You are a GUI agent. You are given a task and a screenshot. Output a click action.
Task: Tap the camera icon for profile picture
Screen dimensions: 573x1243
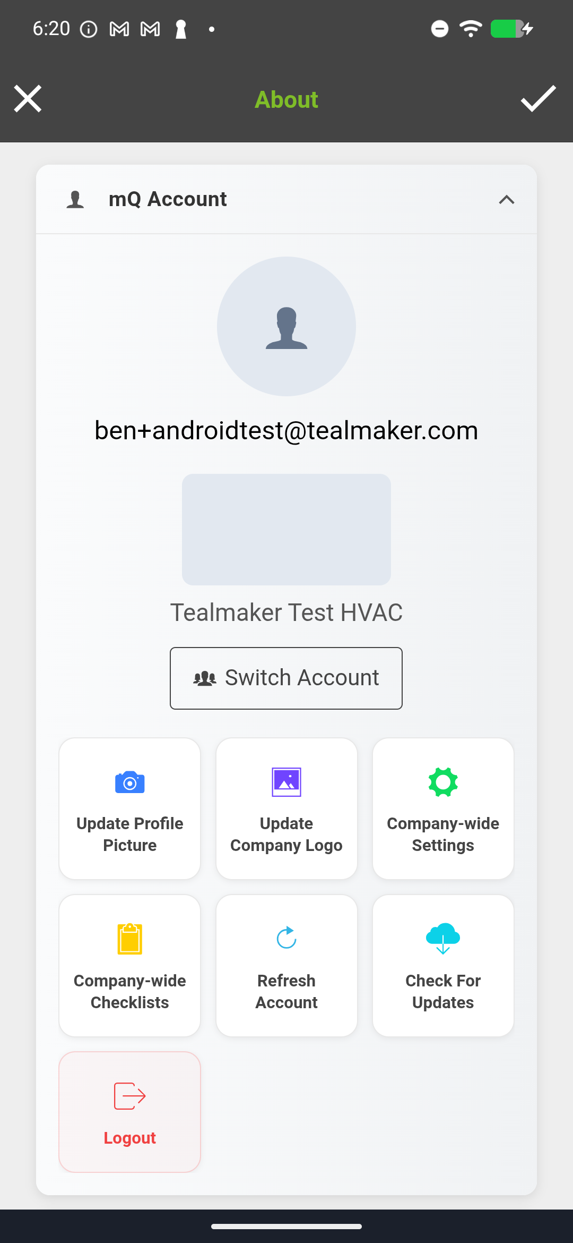pos(129,782)
